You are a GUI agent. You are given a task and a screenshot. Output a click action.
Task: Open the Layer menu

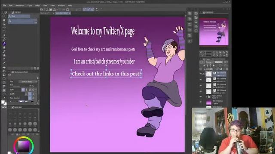click(30, 6)
